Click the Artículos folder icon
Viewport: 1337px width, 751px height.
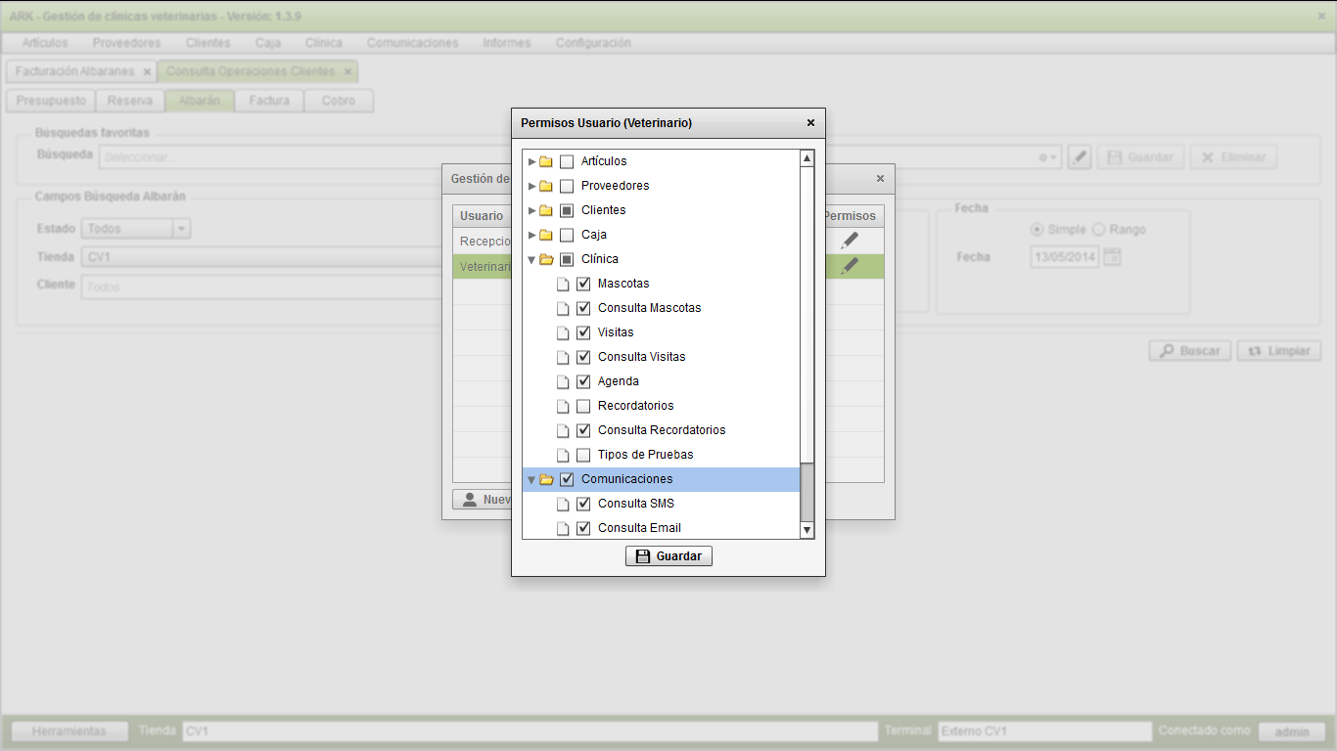(x=546, y=161)
